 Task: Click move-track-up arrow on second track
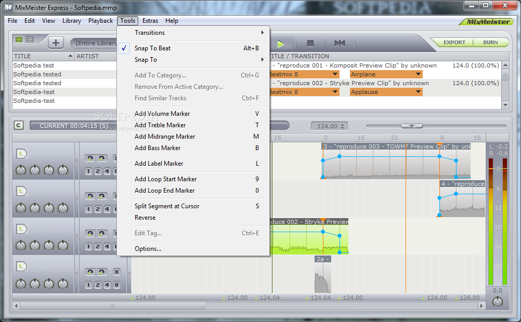[90, 196]
